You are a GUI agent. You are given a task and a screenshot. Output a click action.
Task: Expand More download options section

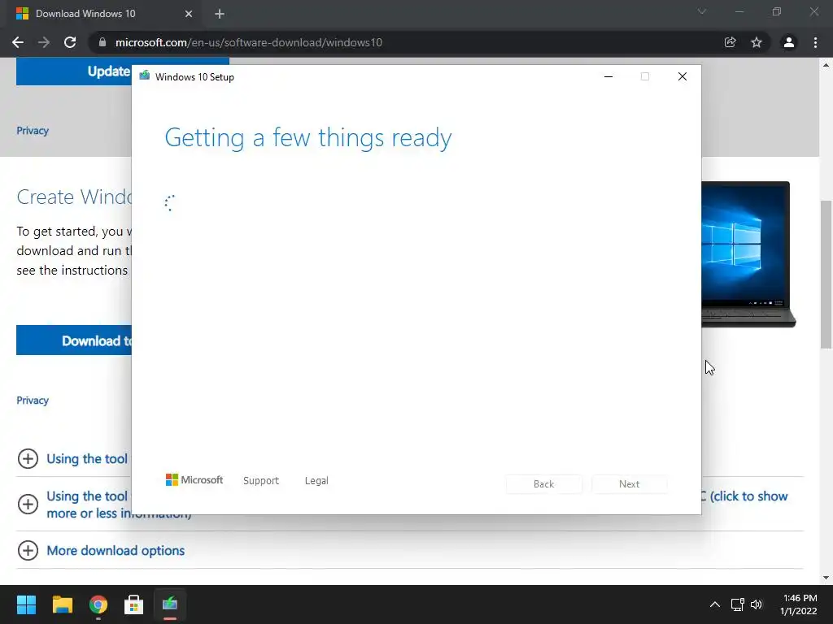(28, 550)
